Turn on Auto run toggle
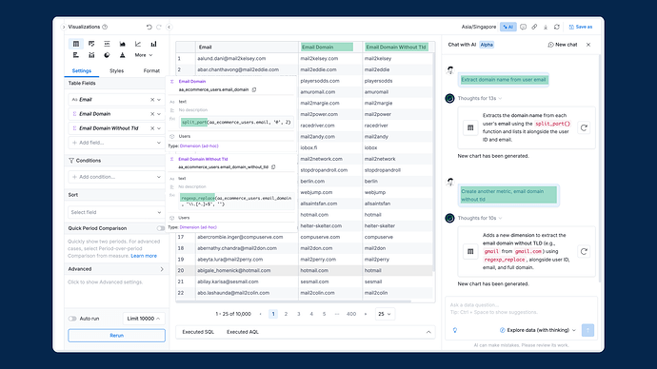 (72, 319)
